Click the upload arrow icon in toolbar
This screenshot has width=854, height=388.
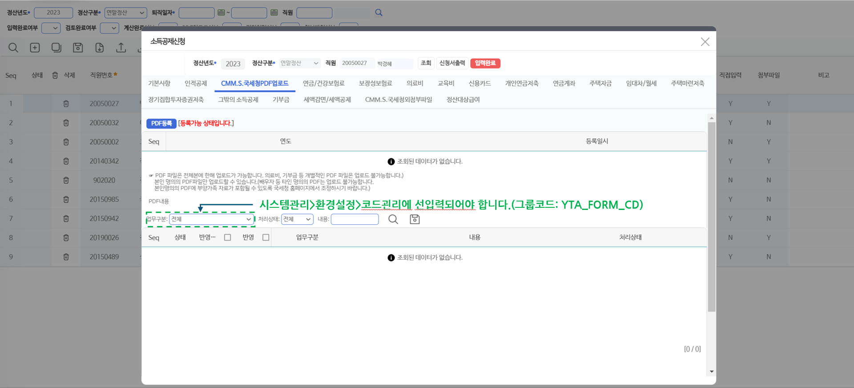click(121, 48)
